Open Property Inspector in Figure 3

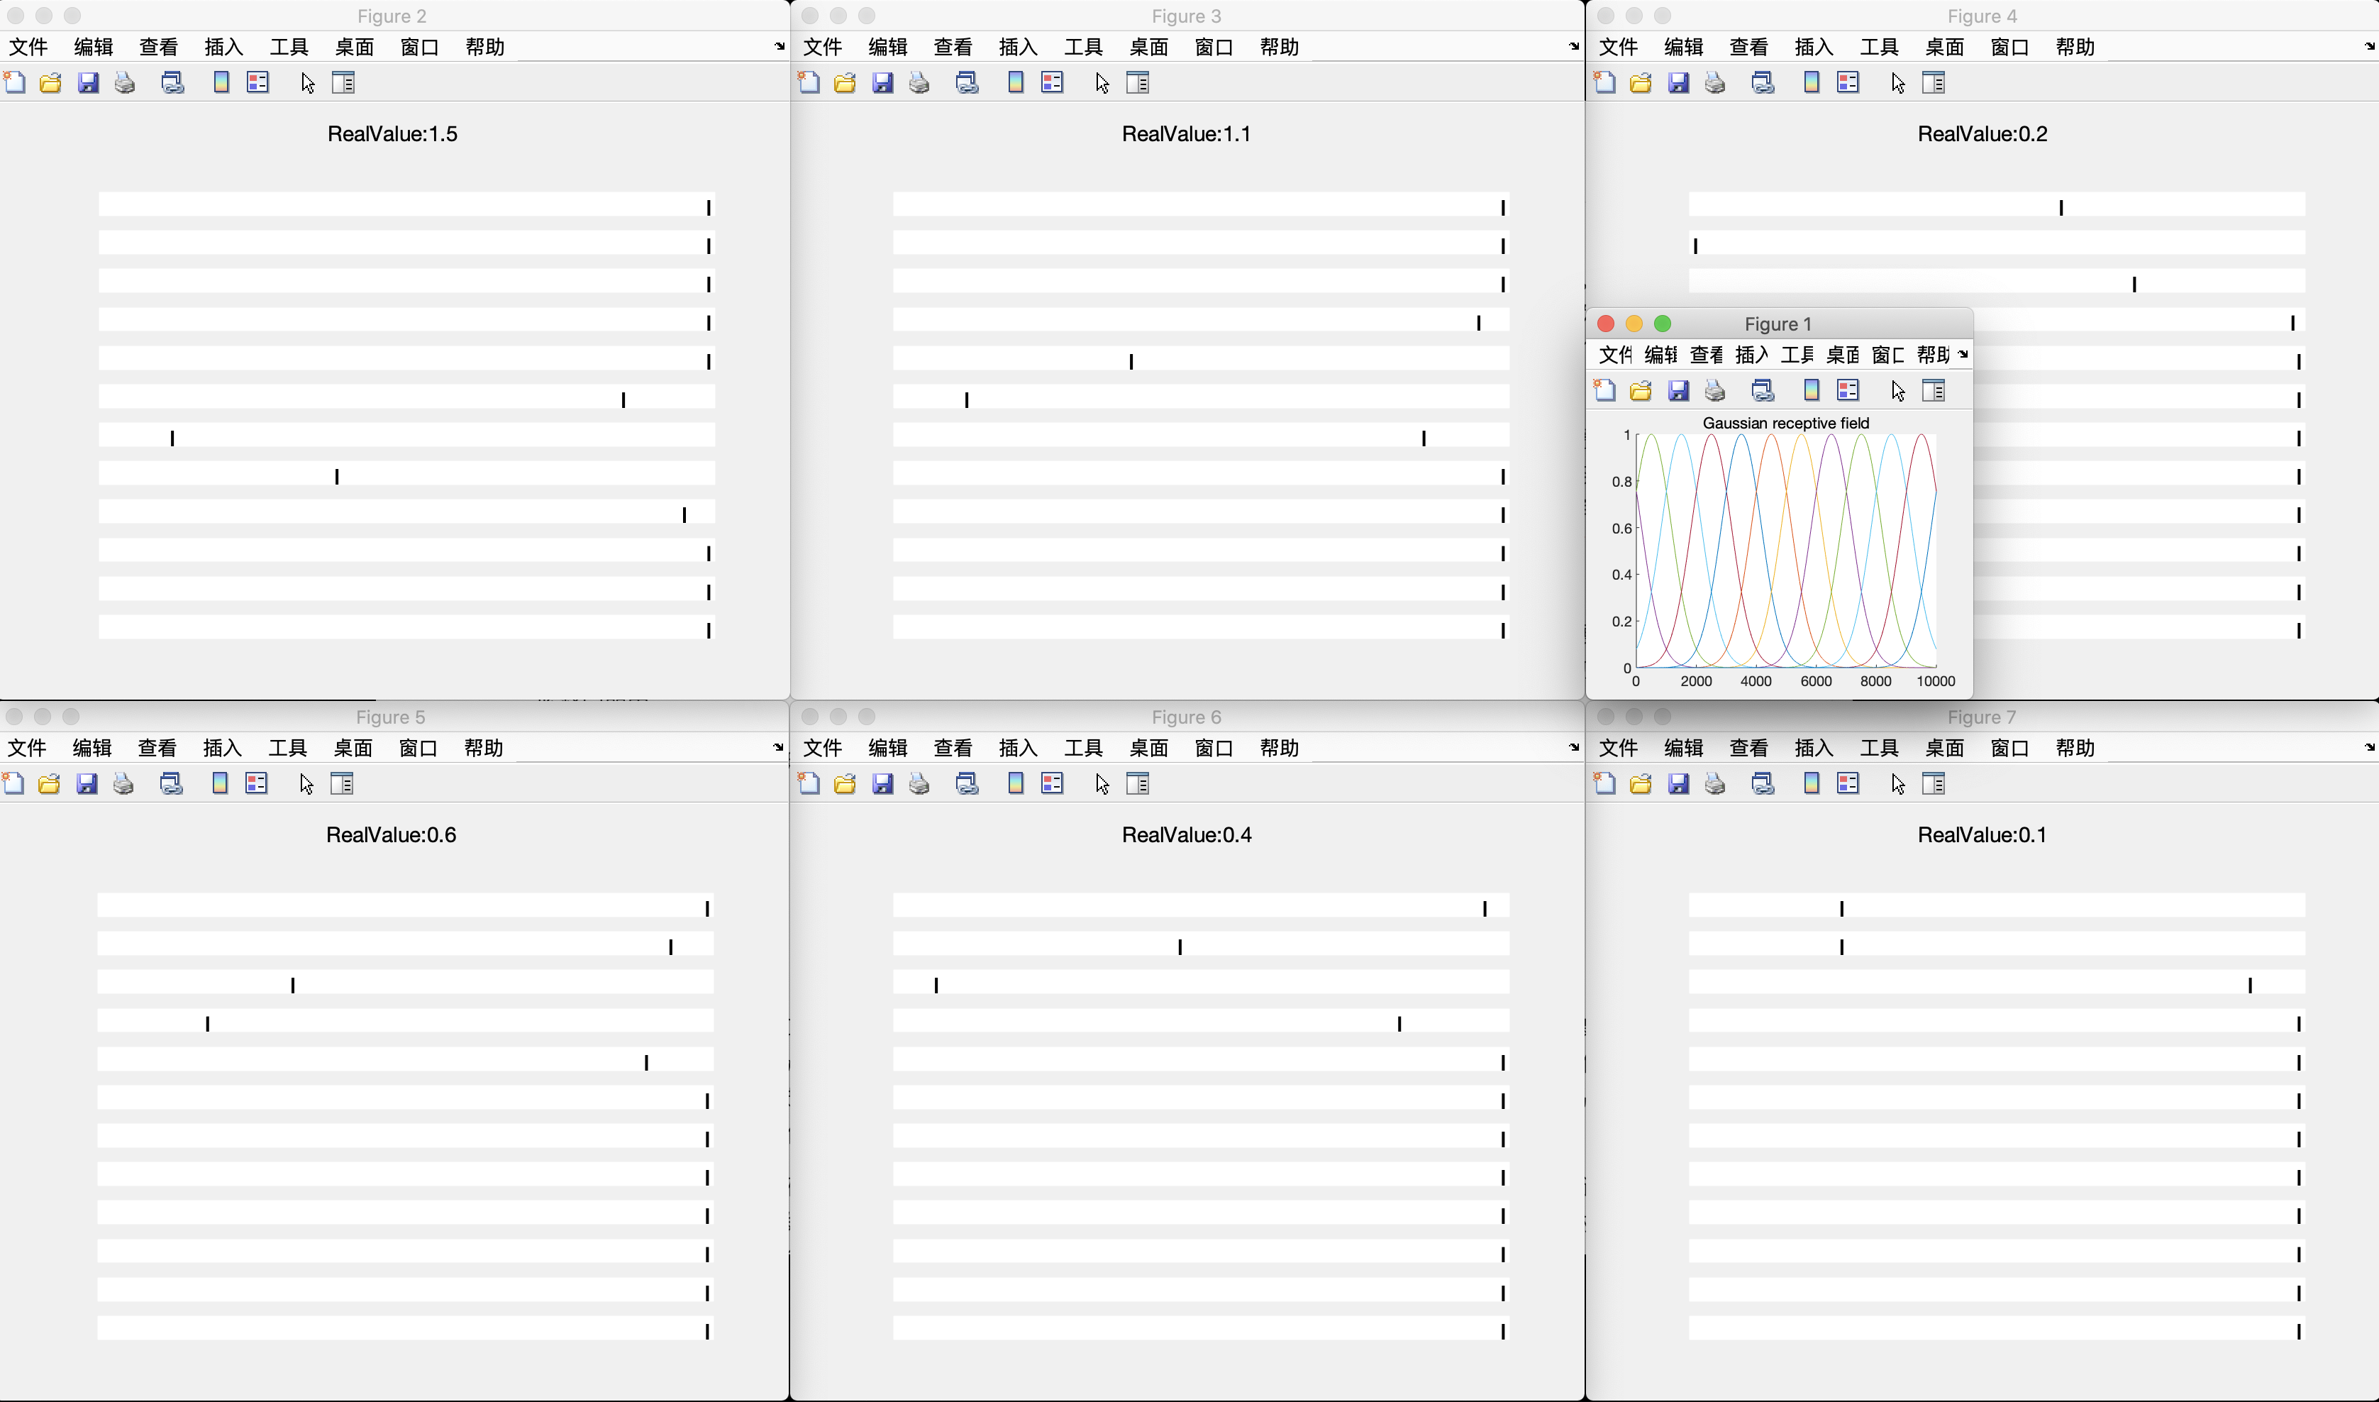coord(1138,83)
